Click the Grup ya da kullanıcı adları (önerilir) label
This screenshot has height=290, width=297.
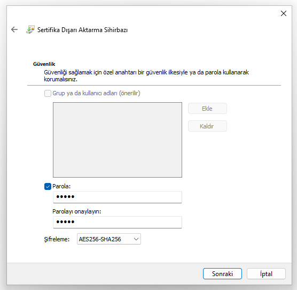[96, 93]
